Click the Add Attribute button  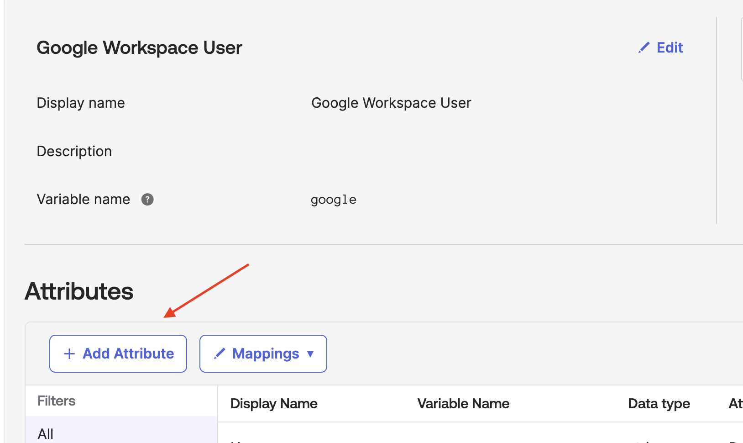(x=118, y=353)
